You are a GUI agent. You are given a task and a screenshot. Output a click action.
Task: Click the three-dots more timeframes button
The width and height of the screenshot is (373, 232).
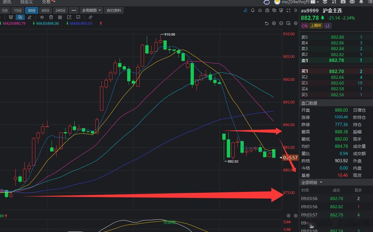pyautogui.click(x=74, y=10)
